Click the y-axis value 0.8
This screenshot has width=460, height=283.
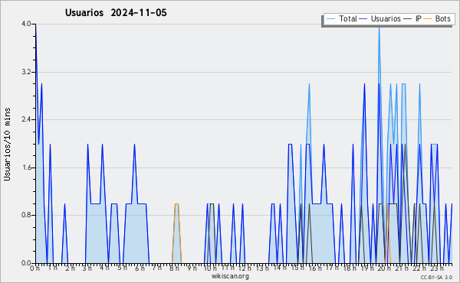26,215
